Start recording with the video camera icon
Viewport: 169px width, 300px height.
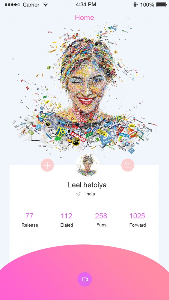[x=85, y=279]
